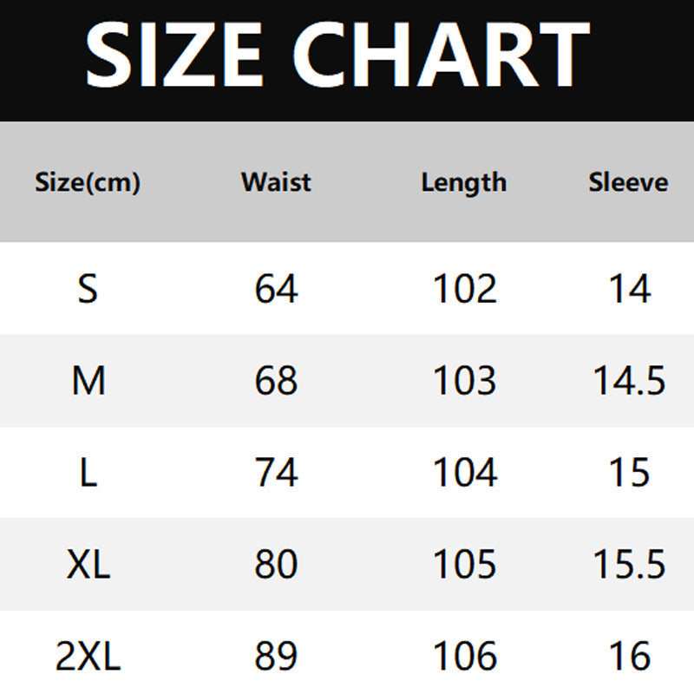Image resolution: width=694 pixels, height=694 pixels.
Task: Click the Sleeve column header
Action: tap(629, 182)
